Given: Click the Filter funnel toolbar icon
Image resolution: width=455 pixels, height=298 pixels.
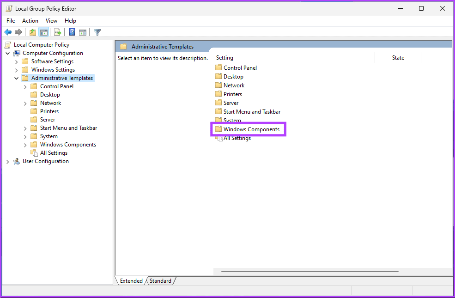Looking at the screenshot, I should [97, 32].
